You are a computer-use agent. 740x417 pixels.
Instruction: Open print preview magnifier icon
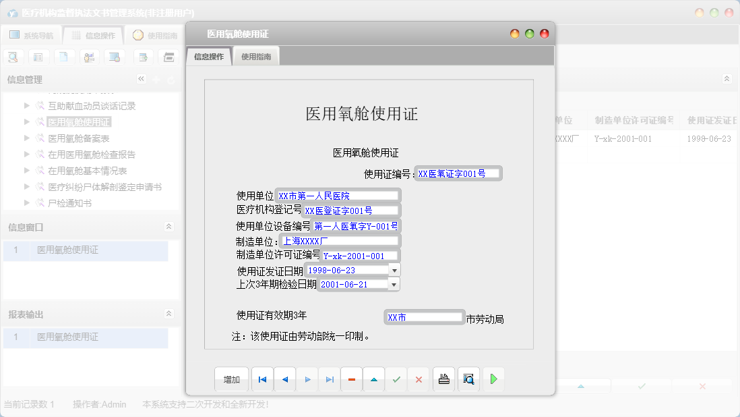tap(468, 380)
